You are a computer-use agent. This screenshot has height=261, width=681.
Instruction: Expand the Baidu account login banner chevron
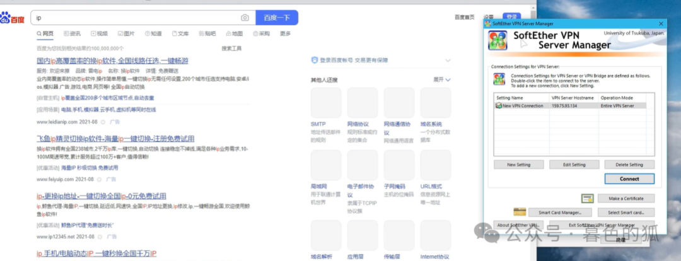[448, 61]
